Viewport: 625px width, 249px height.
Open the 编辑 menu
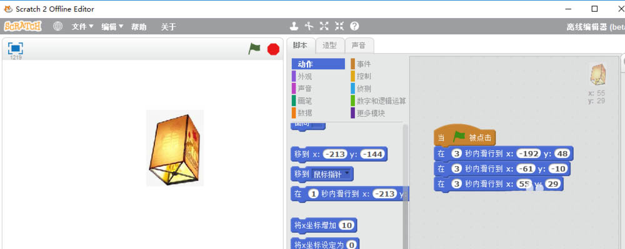pos(112,27)
